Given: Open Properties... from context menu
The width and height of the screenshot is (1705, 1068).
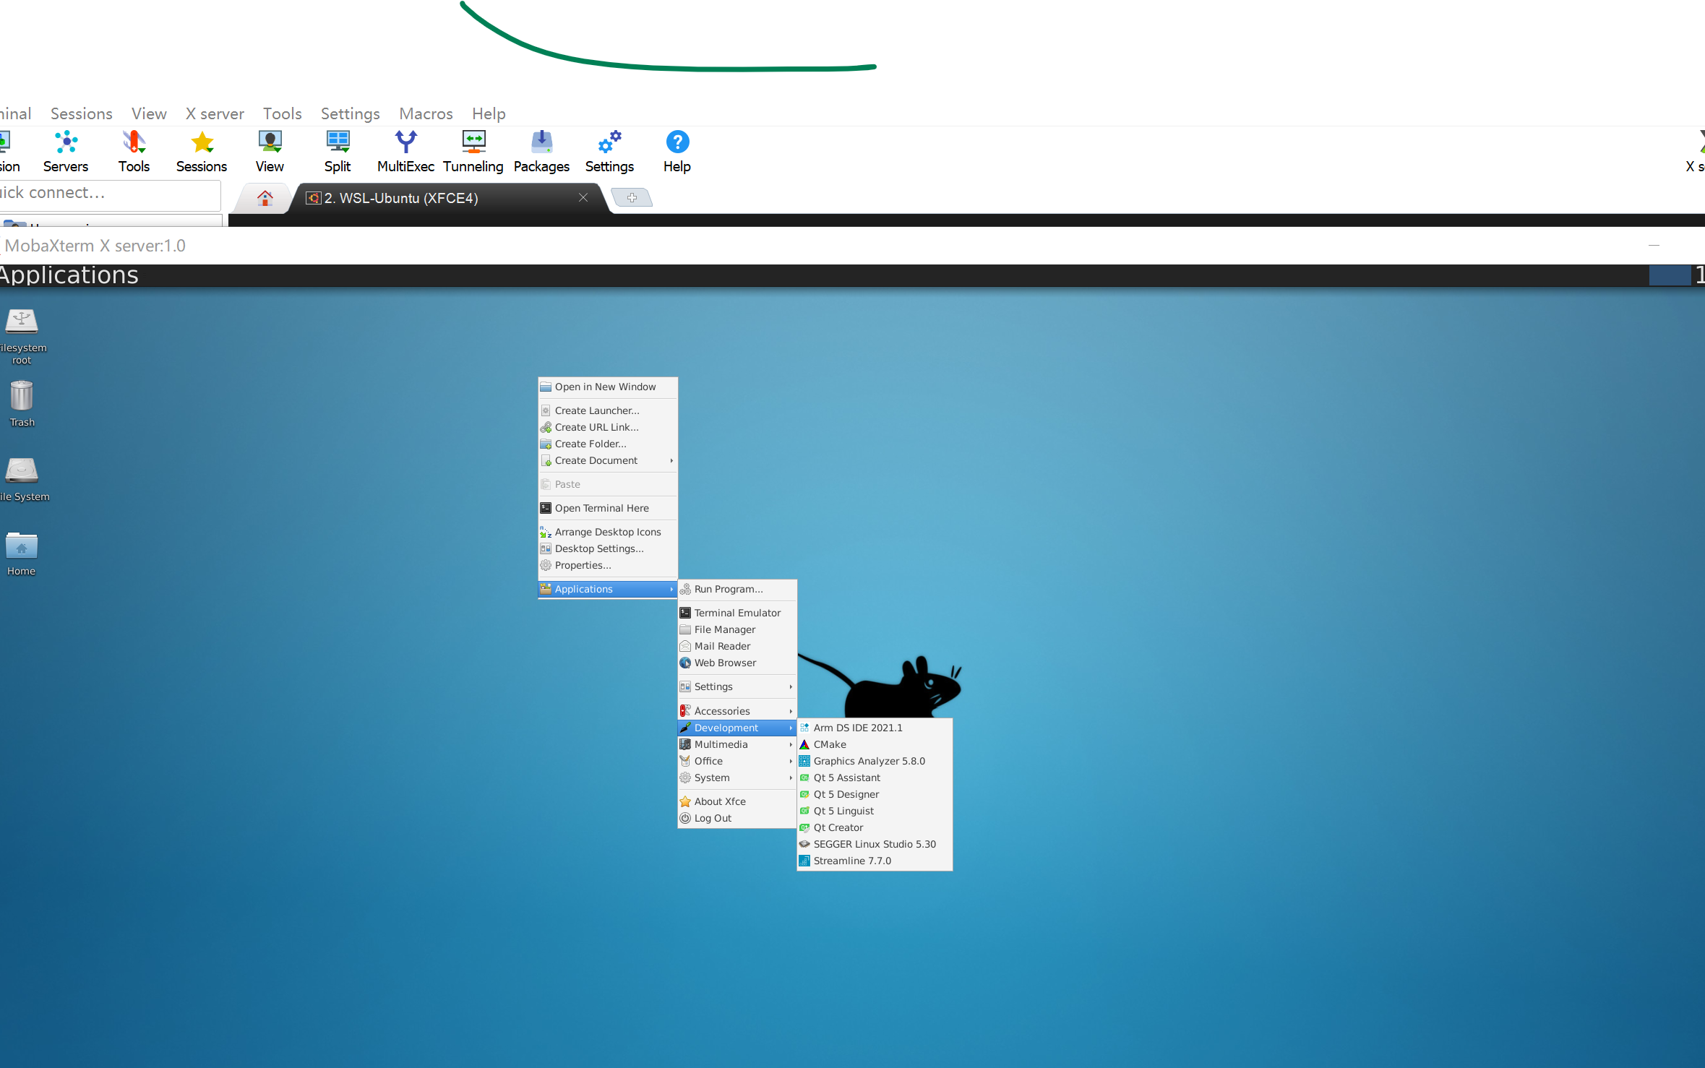Looking at the screenshot, I should pyautogui.click(x=608, y=565).
